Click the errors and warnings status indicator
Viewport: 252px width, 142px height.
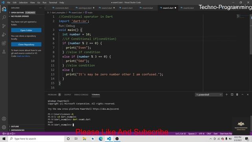click(x=9, y=134)
